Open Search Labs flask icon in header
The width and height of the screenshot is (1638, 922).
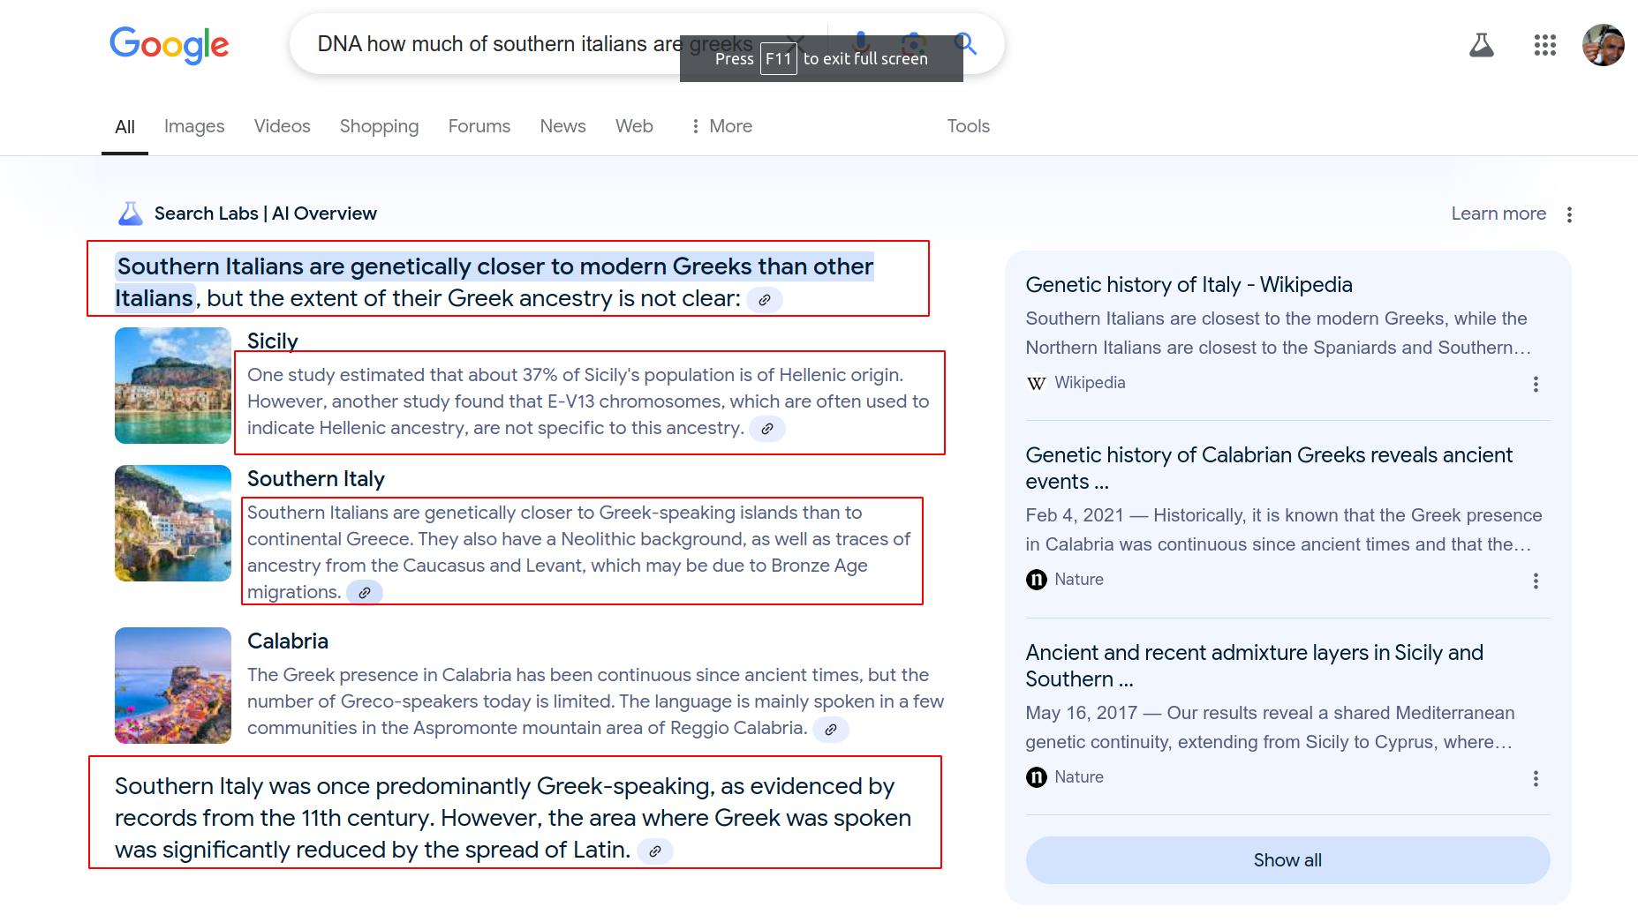1481,45
